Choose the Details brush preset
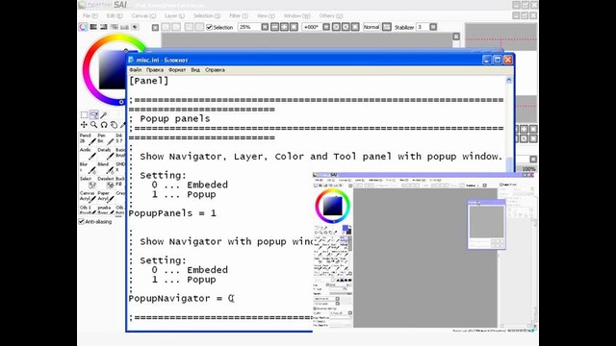 (105, 154)
